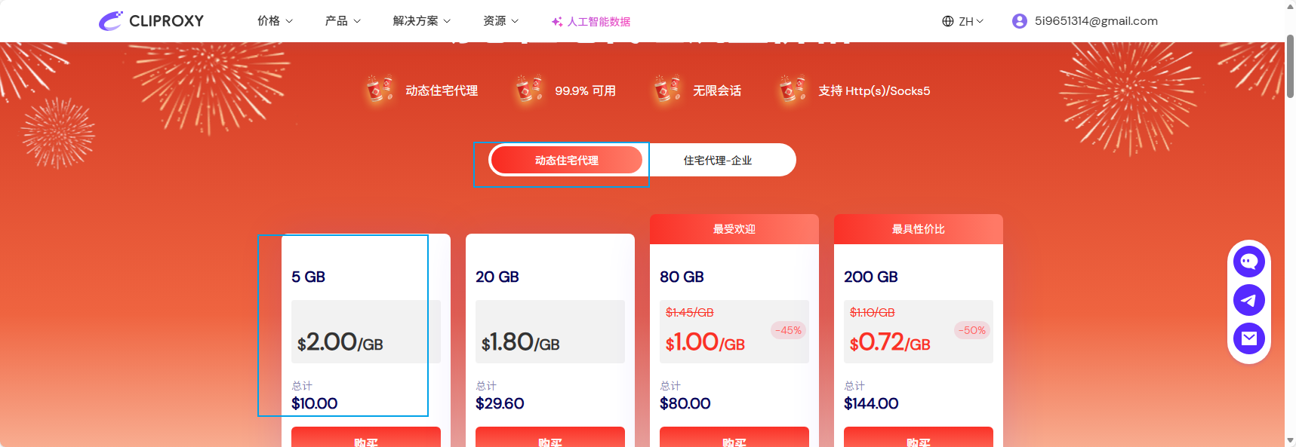This screenshot has width=1296, height=447.
Task: Switch to 动态住宅代理 plan toggle
Action: 566,160
